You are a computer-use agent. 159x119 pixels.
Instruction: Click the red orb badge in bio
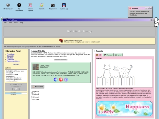[x=61, y=80]
